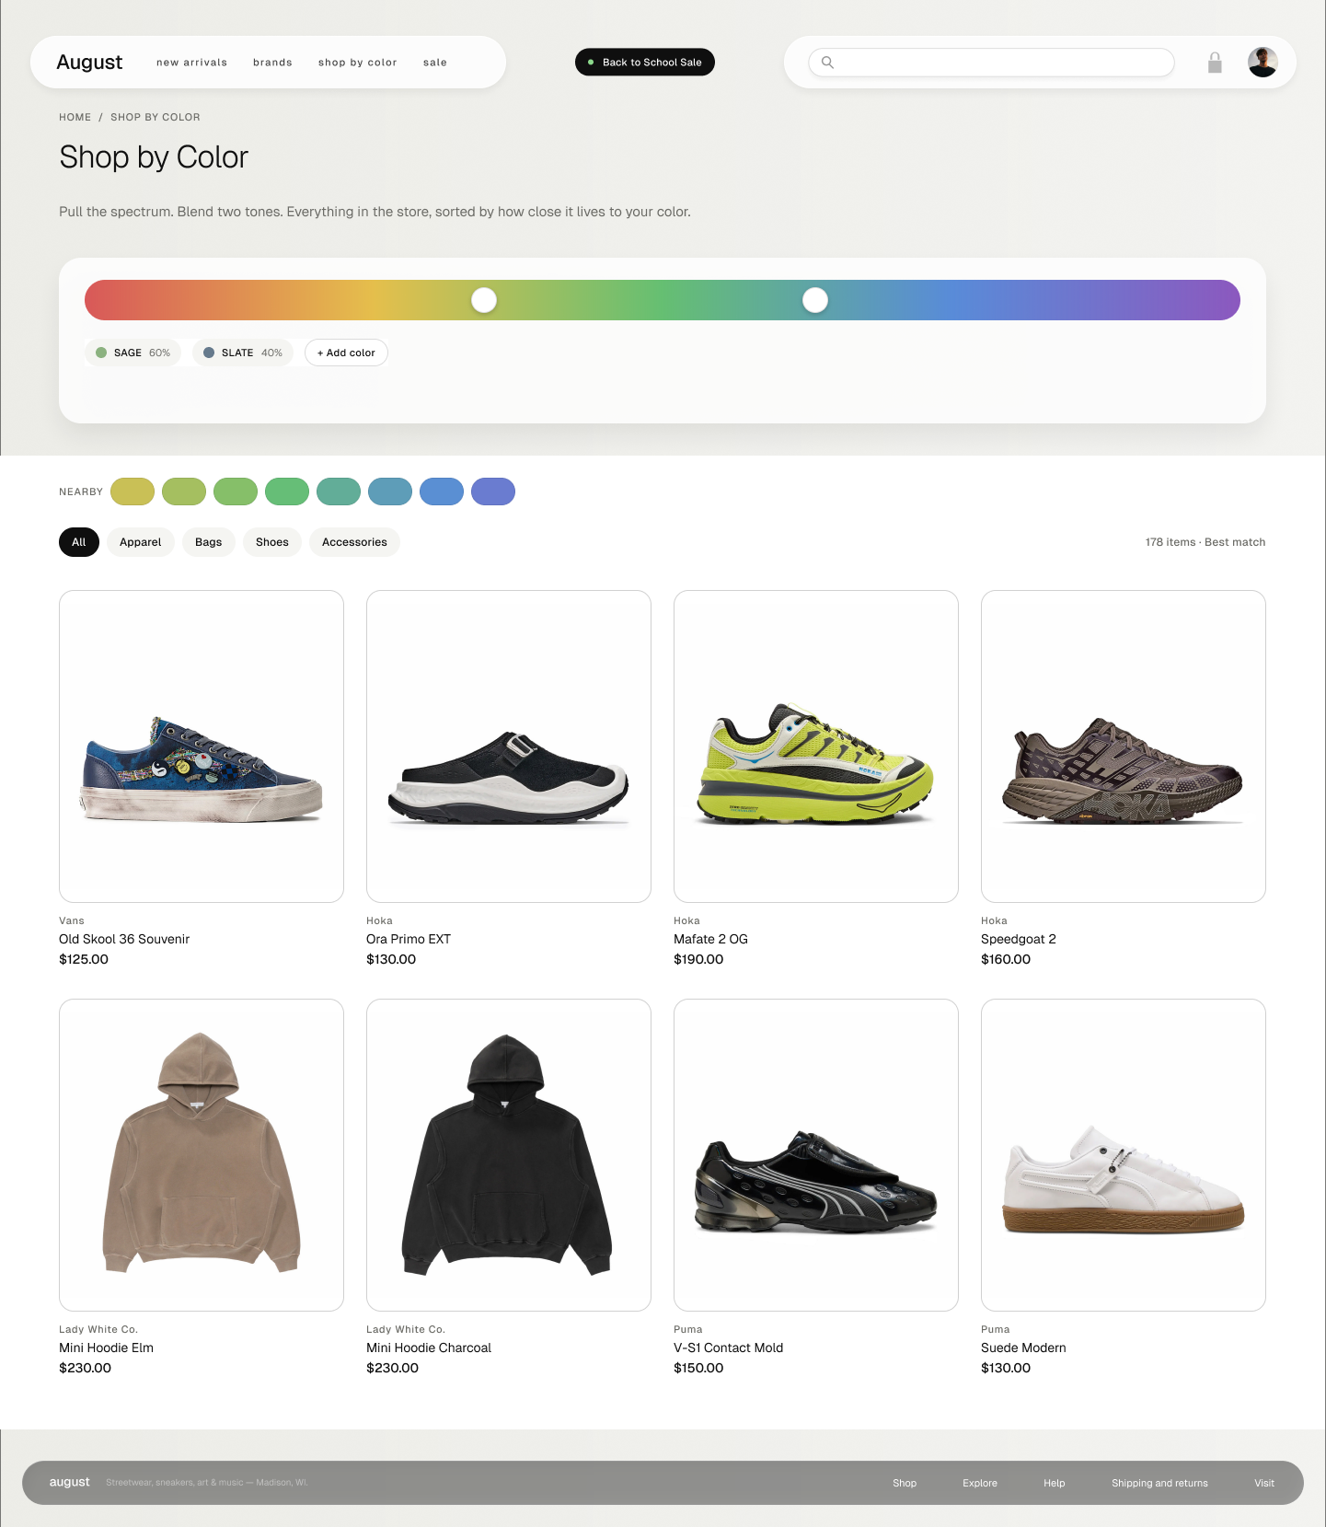This screenshot has width=1326, height=1527.
Task: Click the Mini Hoodie Charcoal title
Action: tap(429, 1348)
